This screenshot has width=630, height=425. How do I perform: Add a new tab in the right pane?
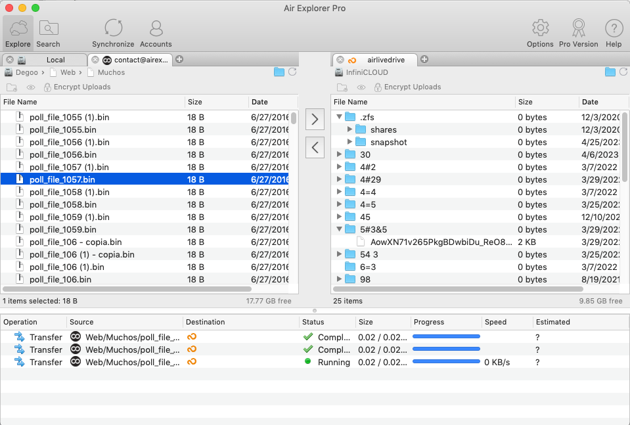424,60
